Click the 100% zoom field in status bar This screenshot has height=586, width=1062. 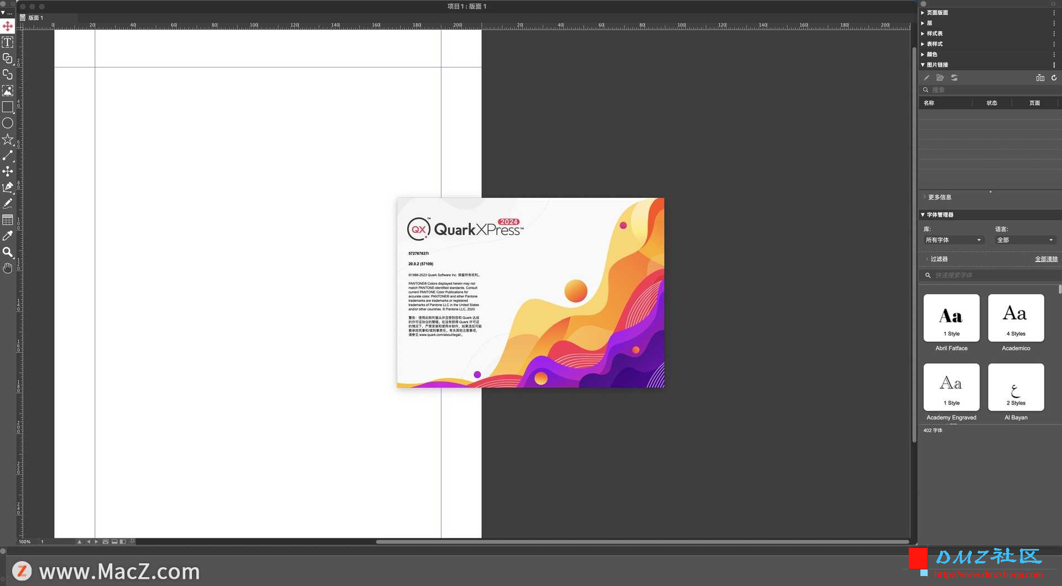[25, 542]
